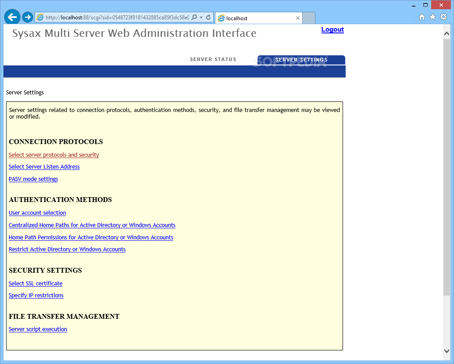Click the CONNECTION PROTOCOLS heading
Viewport: 454px width, 364px height.
tap(56, 142)
